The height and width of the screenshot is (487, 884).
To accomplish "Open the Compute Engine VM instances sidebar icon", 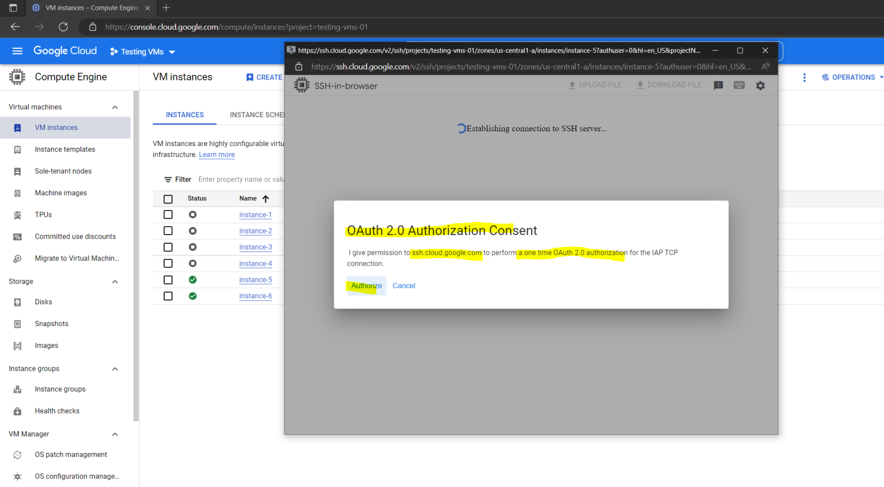I will (17, 127).
